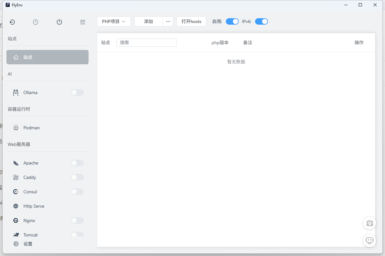385x256 pixels.
Task: Enable the Nginx service switch
Action: click(77, 220)
